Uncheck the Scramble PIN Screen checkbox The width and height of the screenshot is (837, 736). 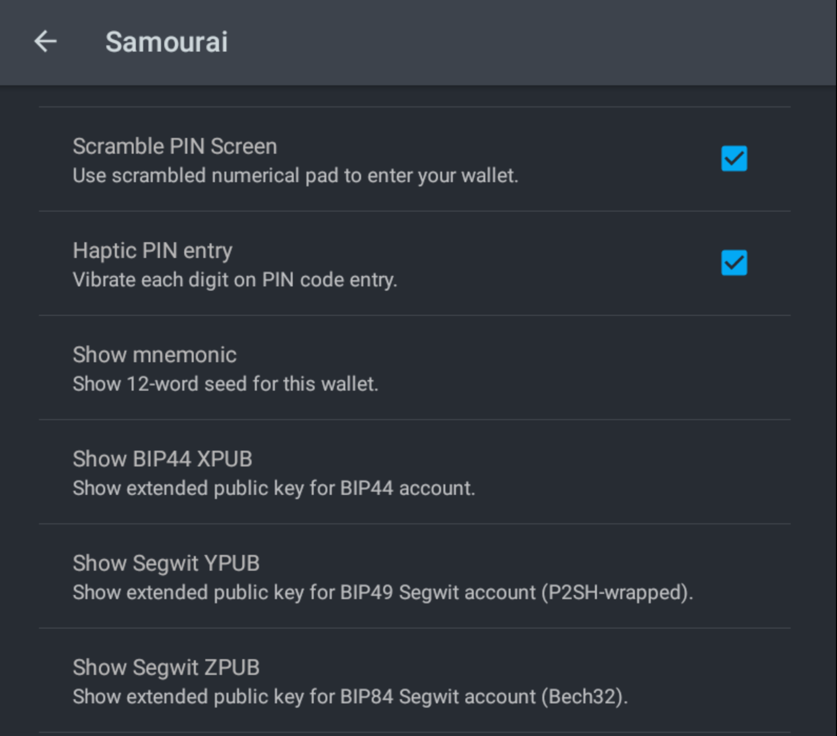pos(734,158)
